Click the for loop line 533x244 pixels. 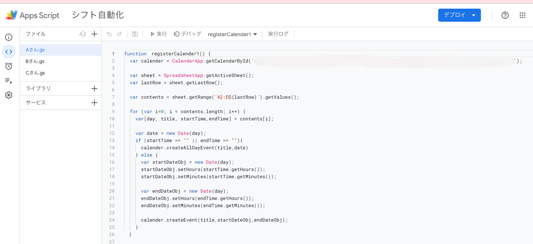pos(188,112)
